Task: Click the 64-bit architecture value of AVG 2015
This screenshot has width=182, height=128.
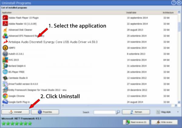Action: pos(167,60)
